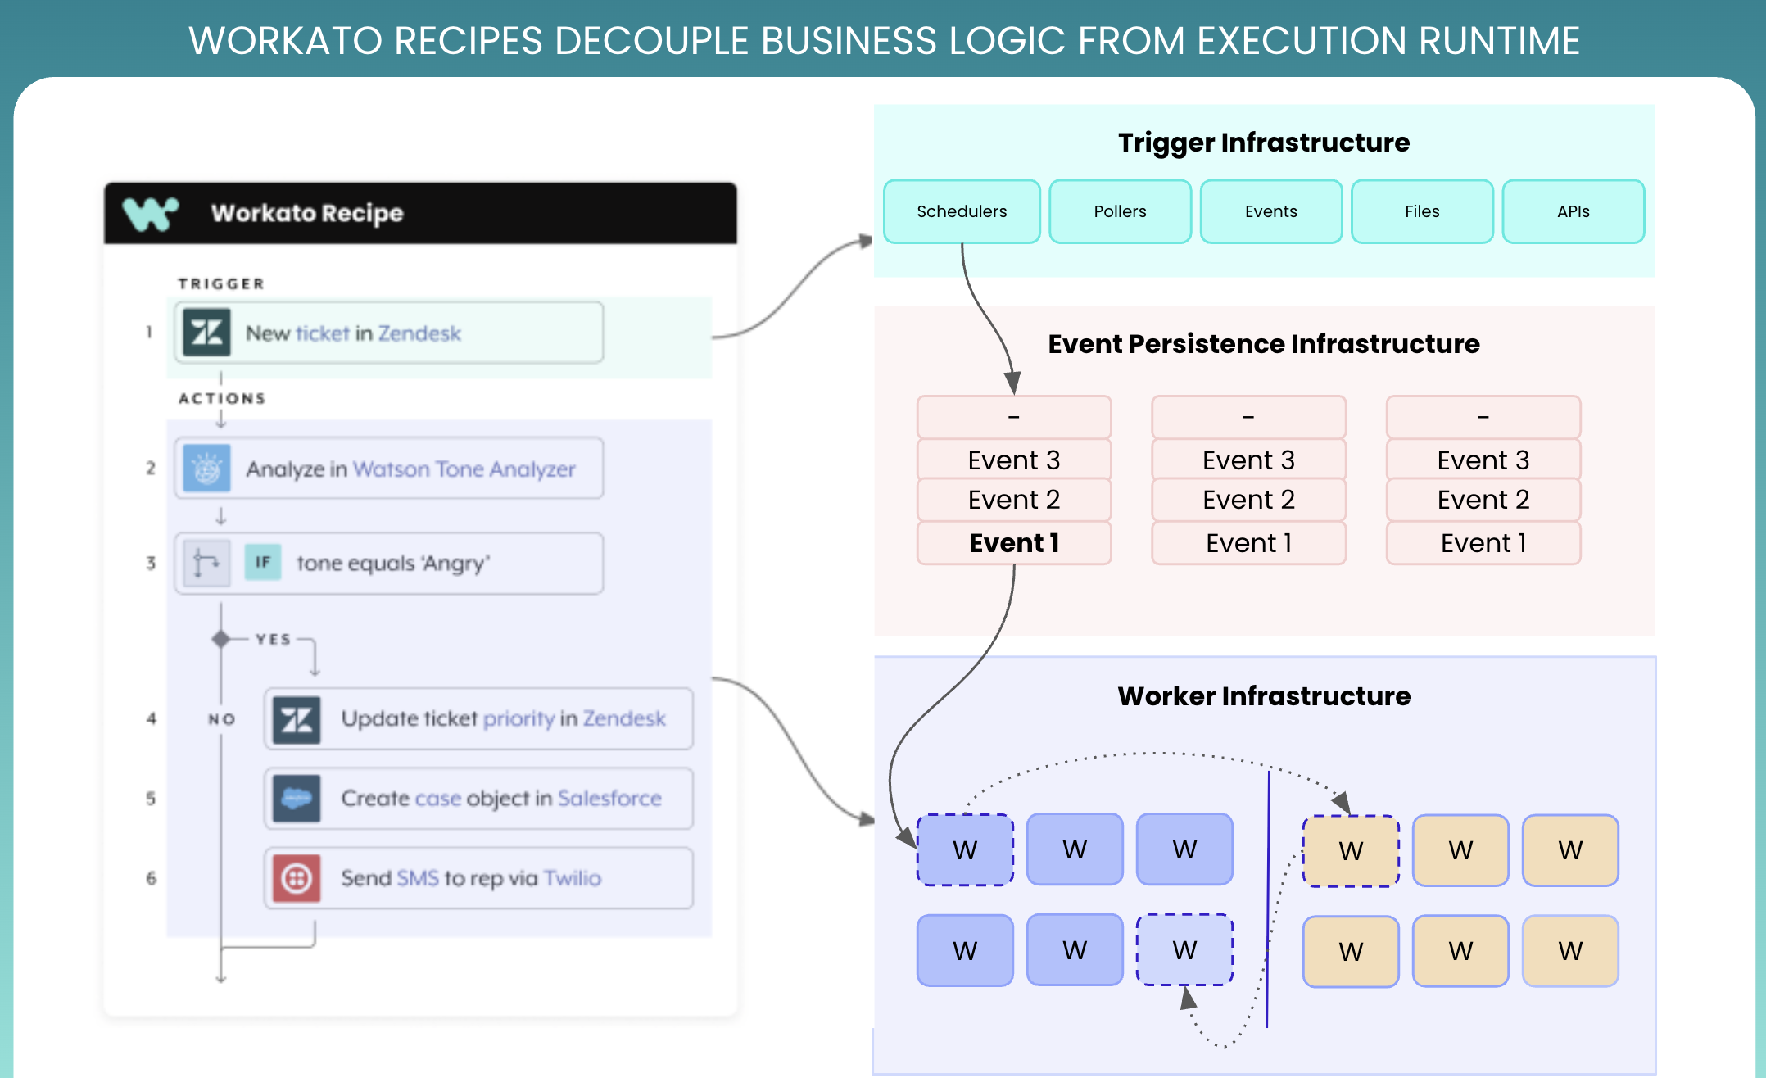Click the Salesforce cloud icon
This screenshot has height=1078, width=1766.
pos(296,798)
